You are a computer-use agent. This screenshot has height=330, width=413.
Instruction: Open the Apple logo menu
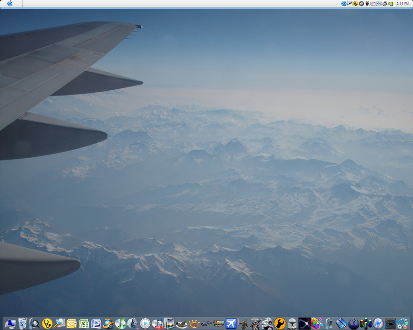pyautogui.click(x=10, y=4)
